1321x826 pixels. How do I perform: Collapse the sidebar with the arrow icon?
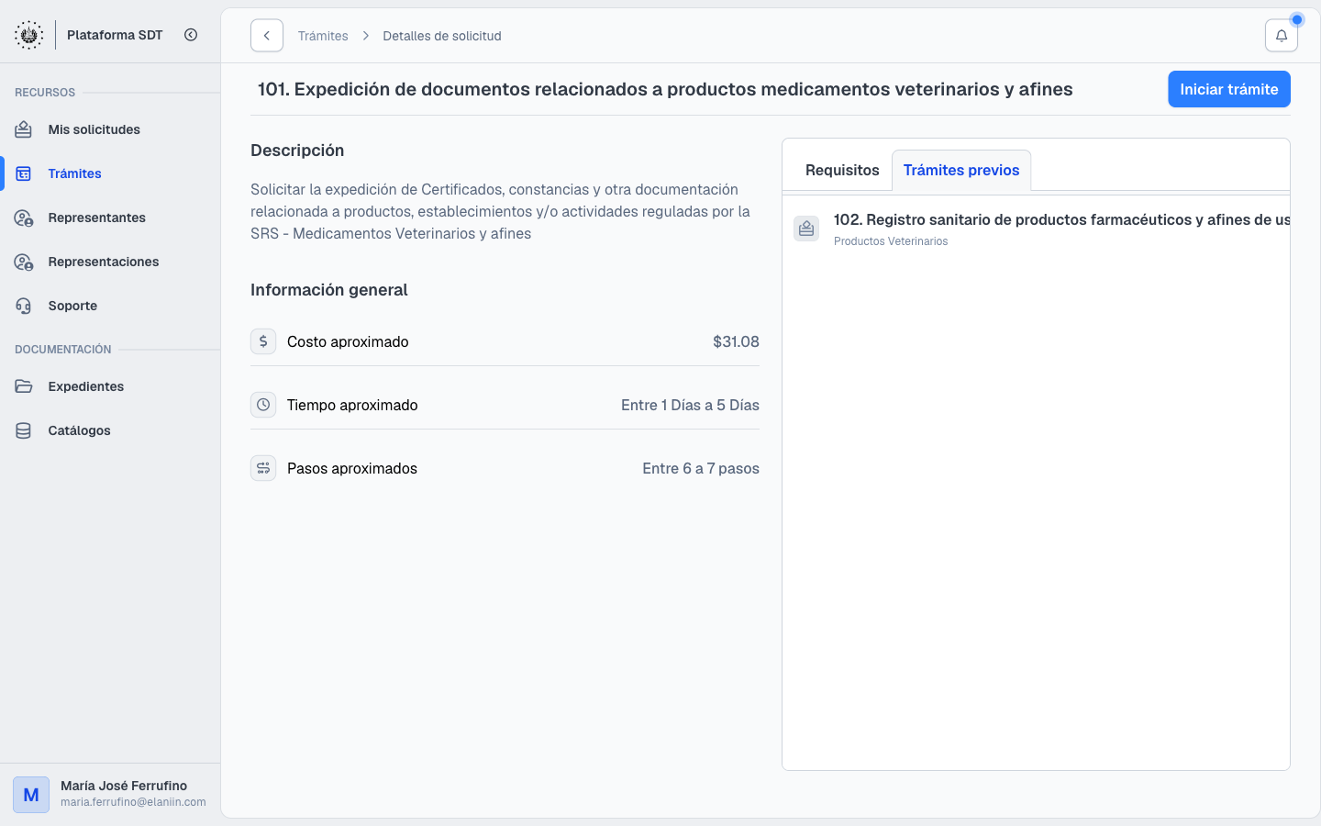point(191,35)
